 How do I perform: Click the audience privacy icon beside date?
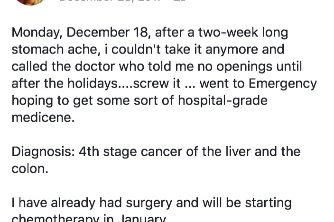(179, 1)
